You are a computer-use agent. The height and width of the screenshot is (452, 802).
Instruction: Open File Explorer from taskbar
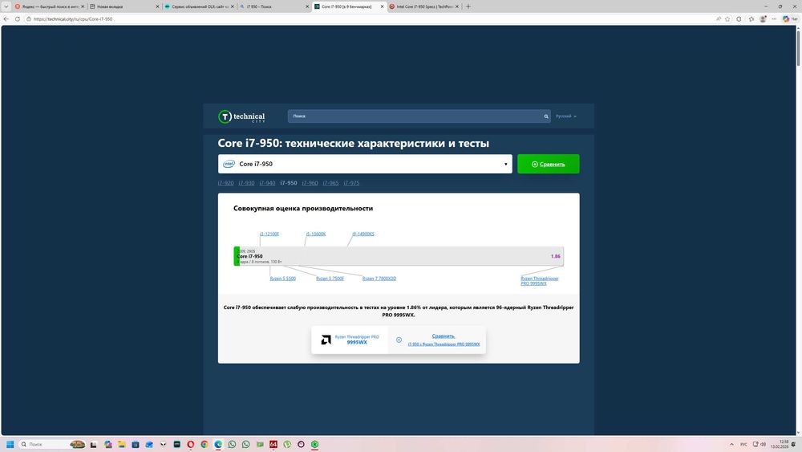(121, 444)
